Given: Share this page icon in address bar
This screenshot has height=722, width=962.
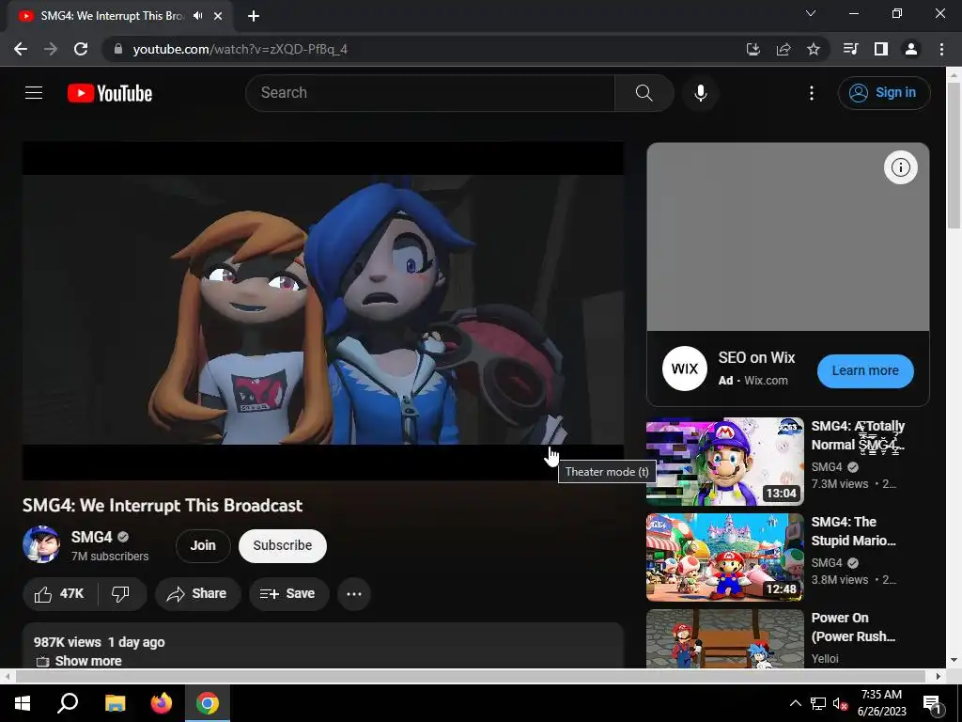Looking at the screenshot, I should (784, 49).
